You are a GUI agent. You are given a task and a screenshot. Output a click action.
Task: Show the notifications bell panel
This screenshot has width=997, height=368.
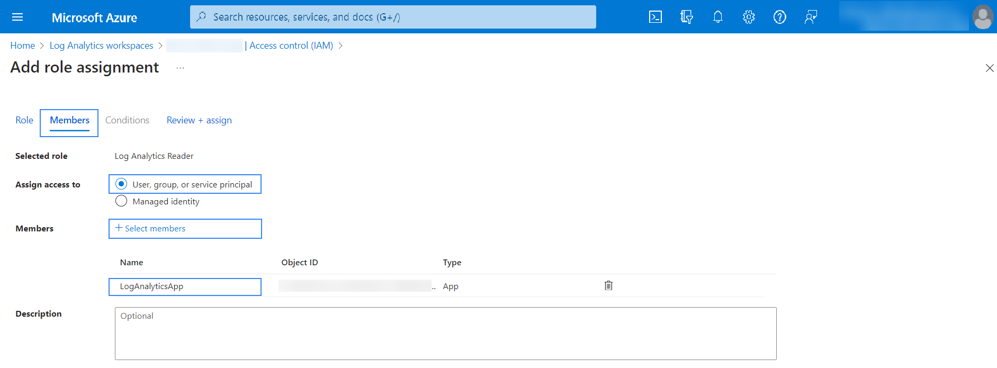click(717, 17)
